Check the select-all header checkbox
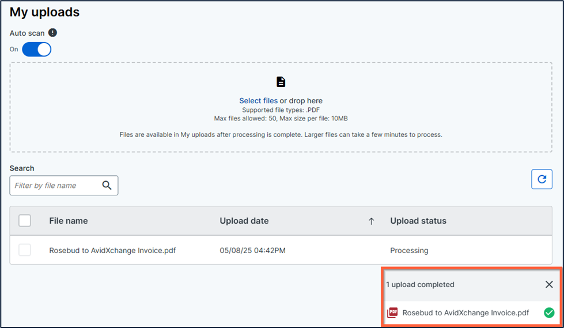 coord(25,220)
